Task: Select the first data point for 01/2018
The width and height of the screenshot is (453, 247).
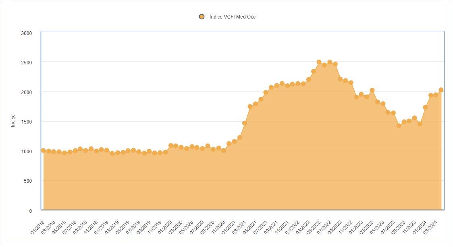Action: (x=43, y=150)
